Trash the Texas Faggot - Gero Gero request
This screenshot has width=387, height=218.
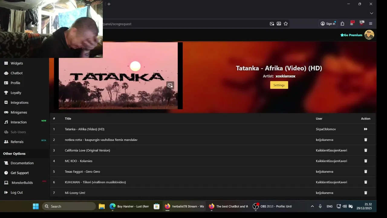click(366, 171)
